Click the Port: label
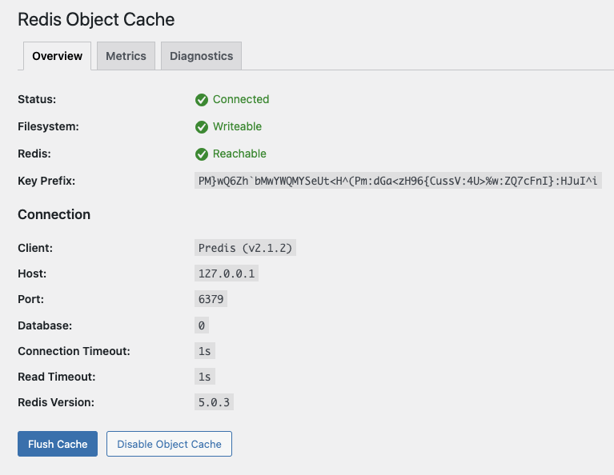The width and height of the screenshot is (614, 475). [x=30, y=299]
